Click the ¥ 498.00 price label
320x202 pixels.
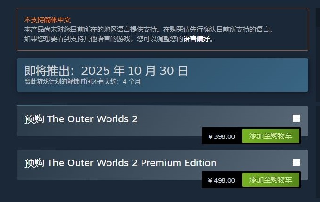click(222, 180)
